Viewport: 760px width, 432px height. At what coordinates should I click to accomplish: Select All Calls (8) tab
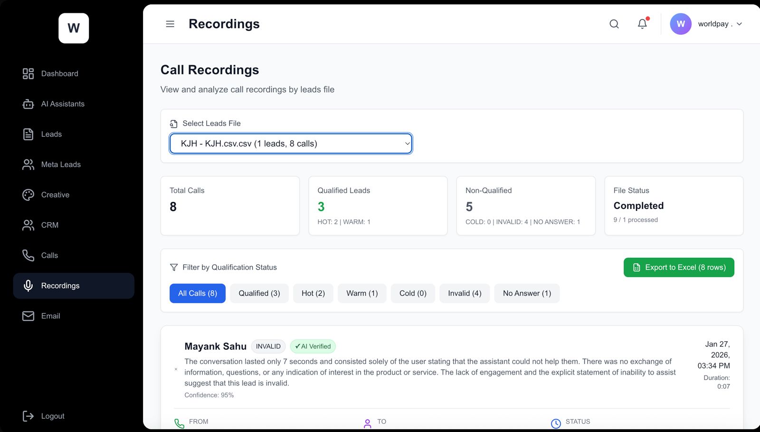(197, 293)
